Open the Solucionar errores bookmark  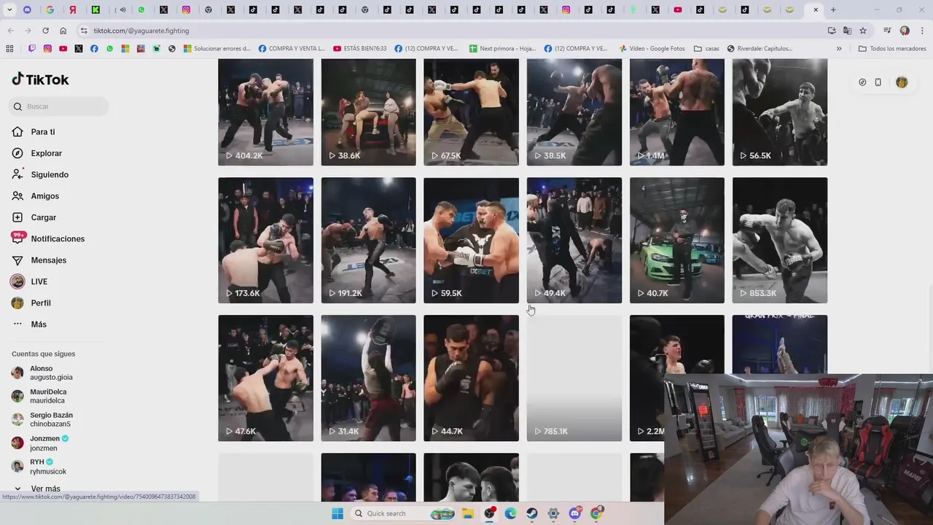coord(217,49)
